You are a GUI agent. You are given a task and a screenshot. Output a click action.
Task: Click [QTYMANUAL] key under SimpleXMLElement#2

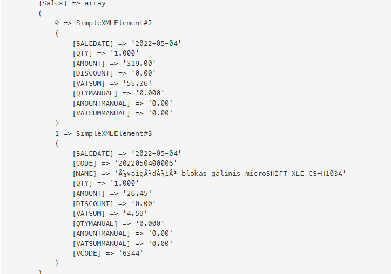pyautogui.click(x=95, y=93)
